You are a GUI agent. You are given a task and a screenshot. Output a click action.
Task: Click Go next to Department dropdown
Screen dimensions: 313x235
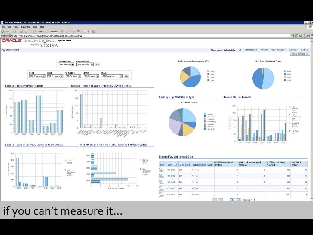(98, 65)
